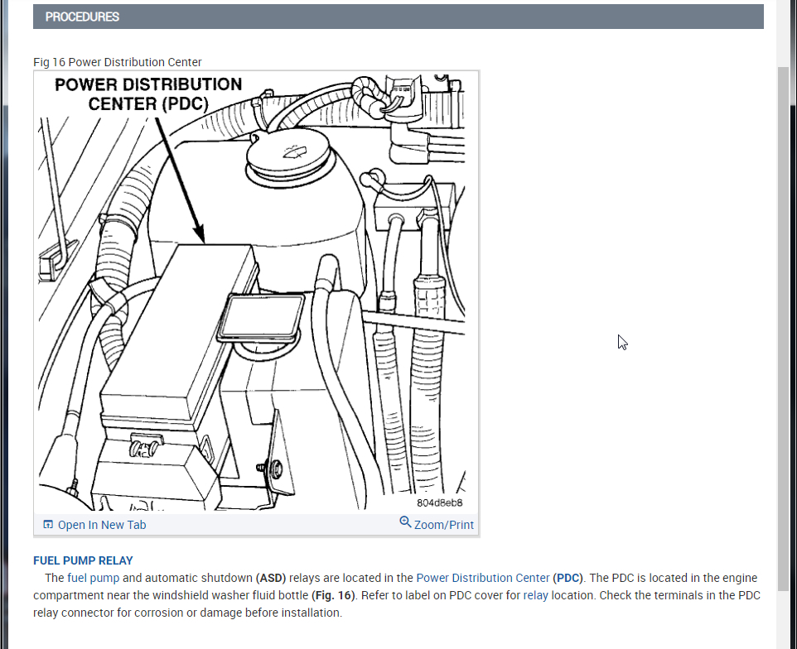Open the Power Distribution Center diagram image
The width and height of the screenshot is (797, 649).
257,291
